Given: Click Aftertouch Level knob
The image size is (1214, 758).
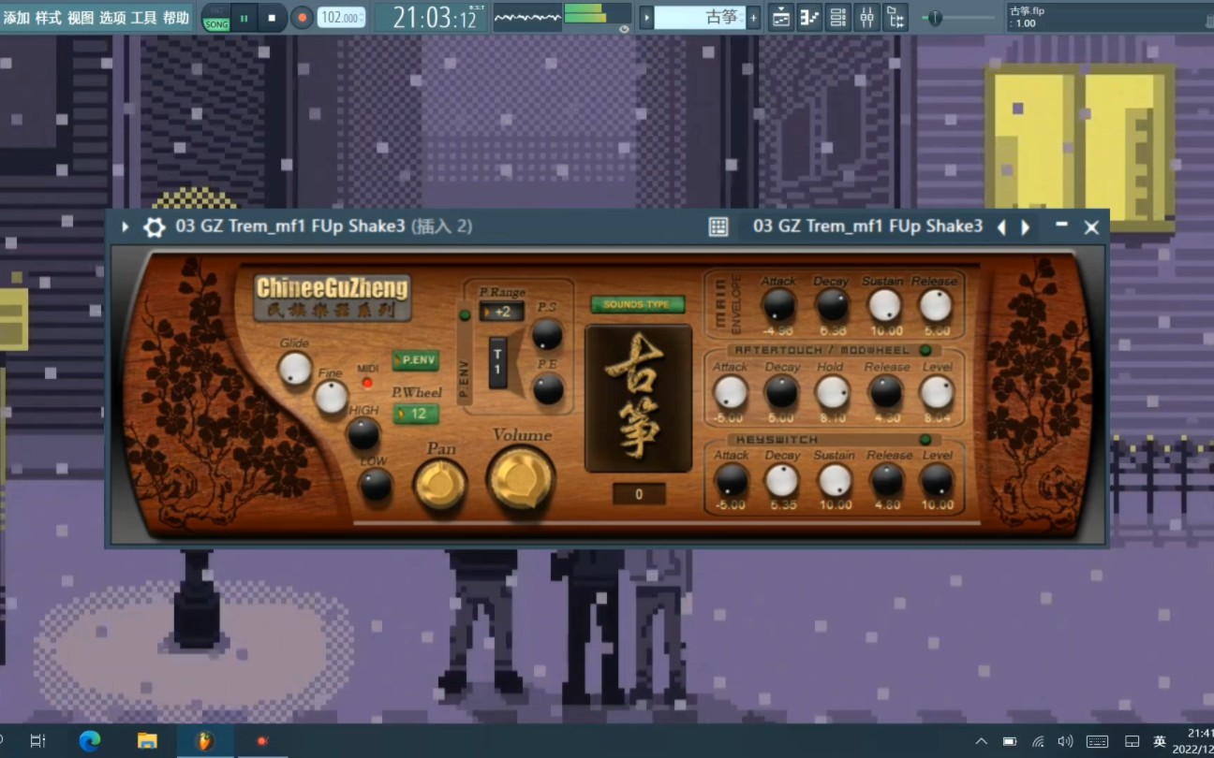Looking at the screenshot, I should click(937, 392).
